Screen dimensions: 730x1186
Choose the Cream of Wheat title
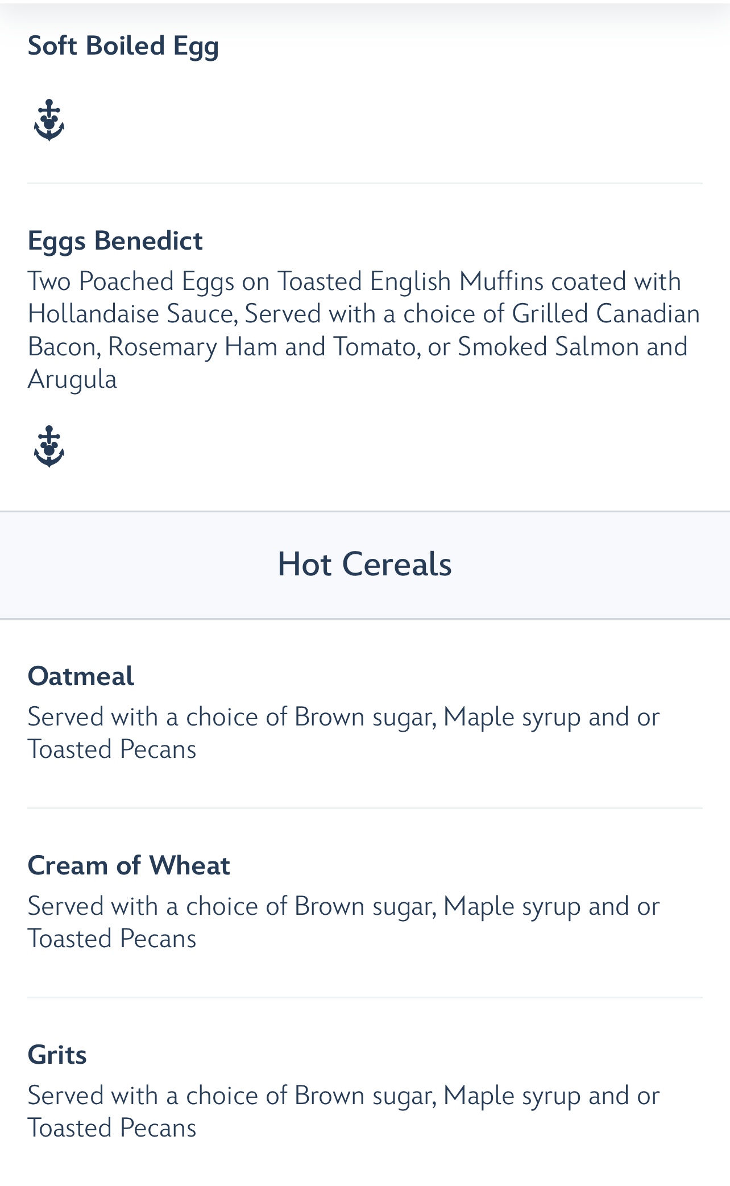coord(128,865)
